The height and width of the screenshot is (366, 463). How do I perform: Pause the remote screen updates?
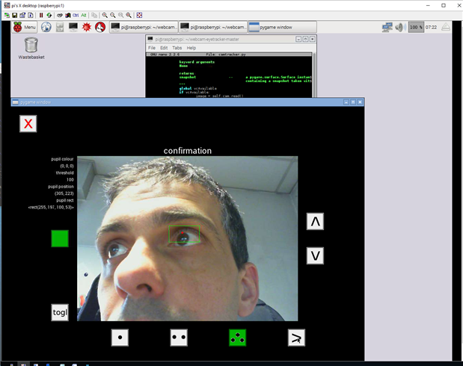click(41, 15)
